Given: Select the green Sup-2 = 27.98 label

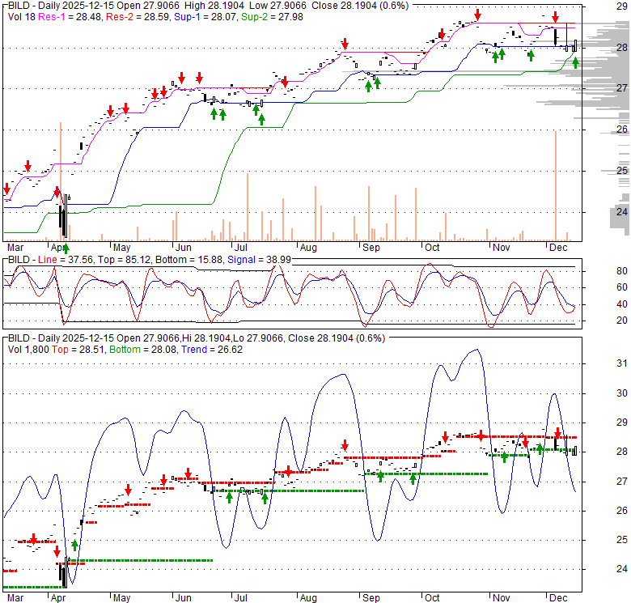Looking at the screenshot, I should click(x=258, y=15).
